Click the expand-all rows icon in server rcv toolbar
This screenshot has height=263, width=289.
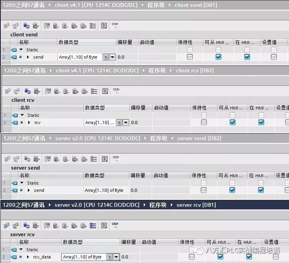point(93,225)
